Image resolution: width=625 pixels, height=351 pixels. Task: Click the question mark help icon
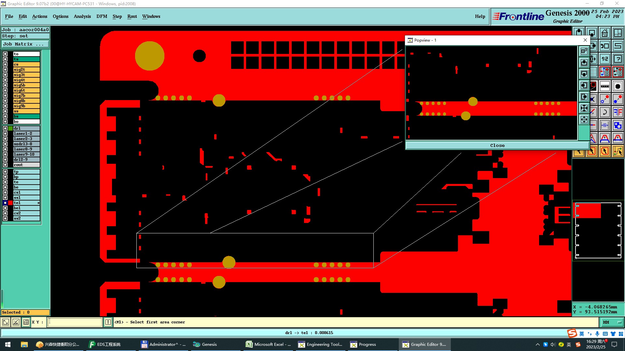pos(618,59)
